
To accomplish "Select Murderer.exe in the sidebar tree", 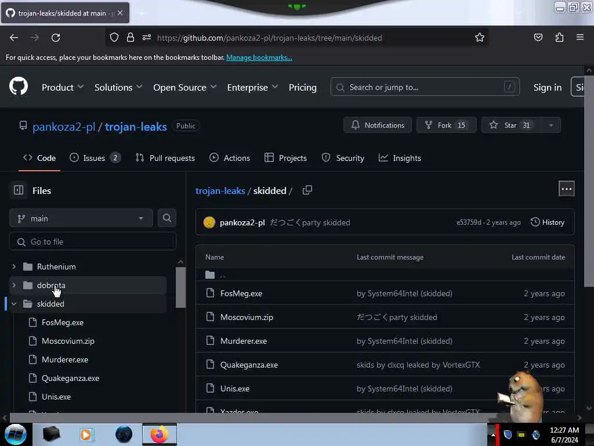I will tap(65, 359).
